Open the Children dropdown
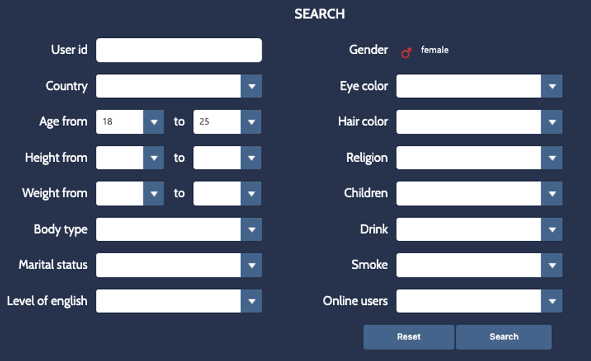The image size is (591, 361). tap(479, 193)
